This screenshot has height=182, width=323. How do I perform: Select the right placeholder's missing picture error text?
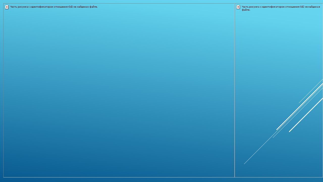point(281,8)
